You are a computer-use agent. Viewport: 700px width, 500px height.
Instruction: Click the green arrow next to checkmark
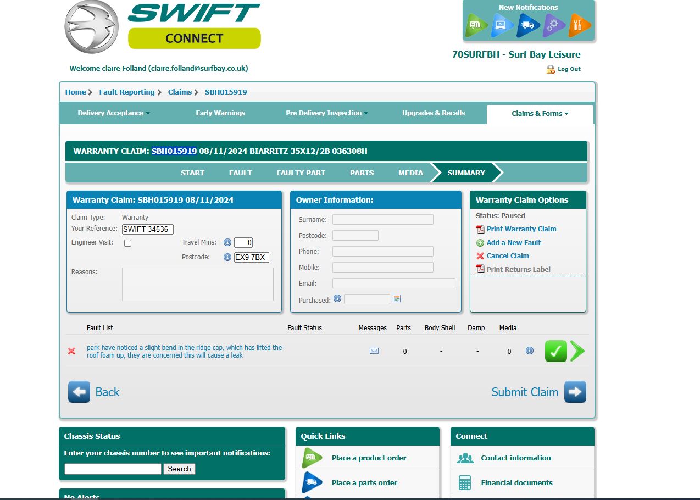point(577,351)
